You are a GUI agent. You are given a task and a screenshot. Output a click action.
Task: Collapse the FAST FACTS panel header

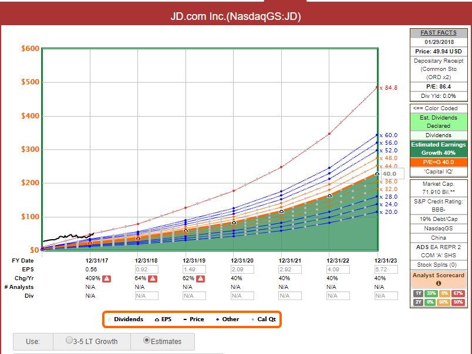coord(439,32)
